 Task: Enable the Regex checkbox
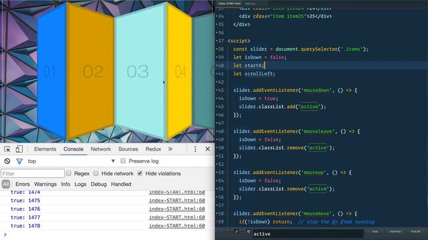68,173
